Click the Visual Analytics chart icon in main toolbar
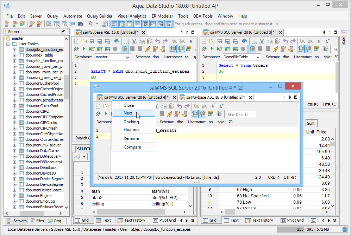351x236 pixels. 168,24
